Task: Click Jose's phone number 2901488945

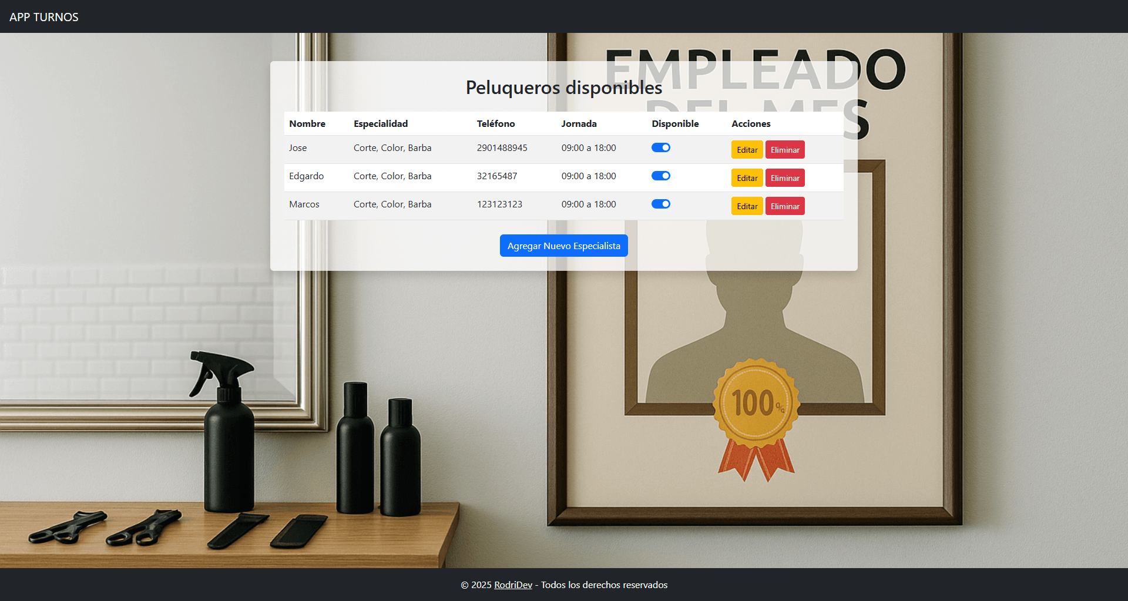Action: point(502,147)
